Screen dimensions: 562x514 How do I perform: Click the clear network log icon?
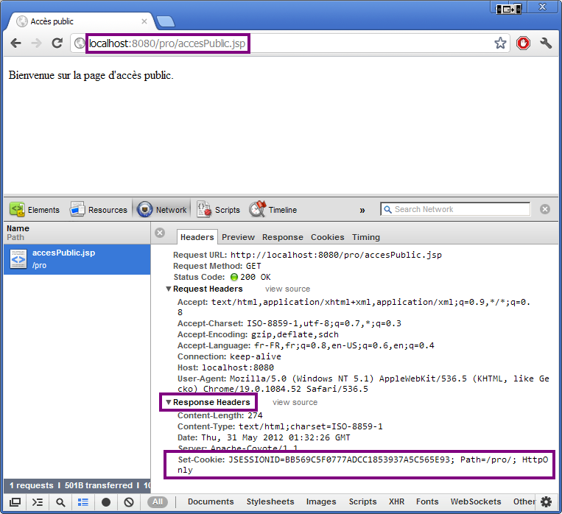pyautogui.click(x=128, y=502)
